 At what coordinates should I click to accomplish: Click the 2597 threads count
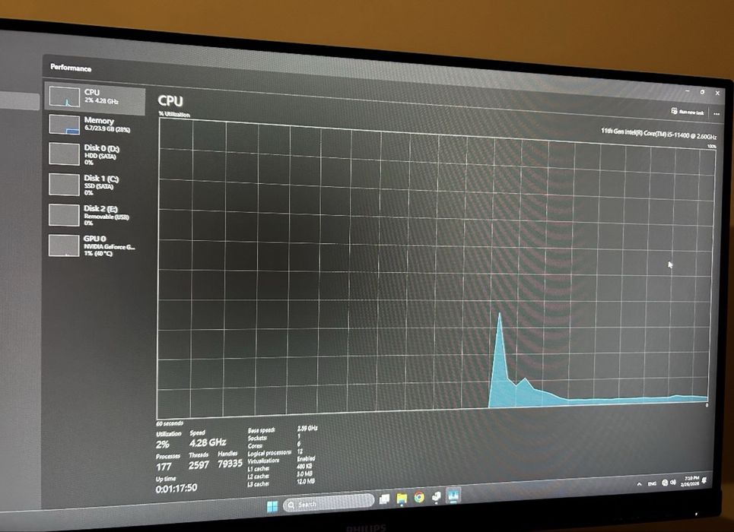[199, 464]
